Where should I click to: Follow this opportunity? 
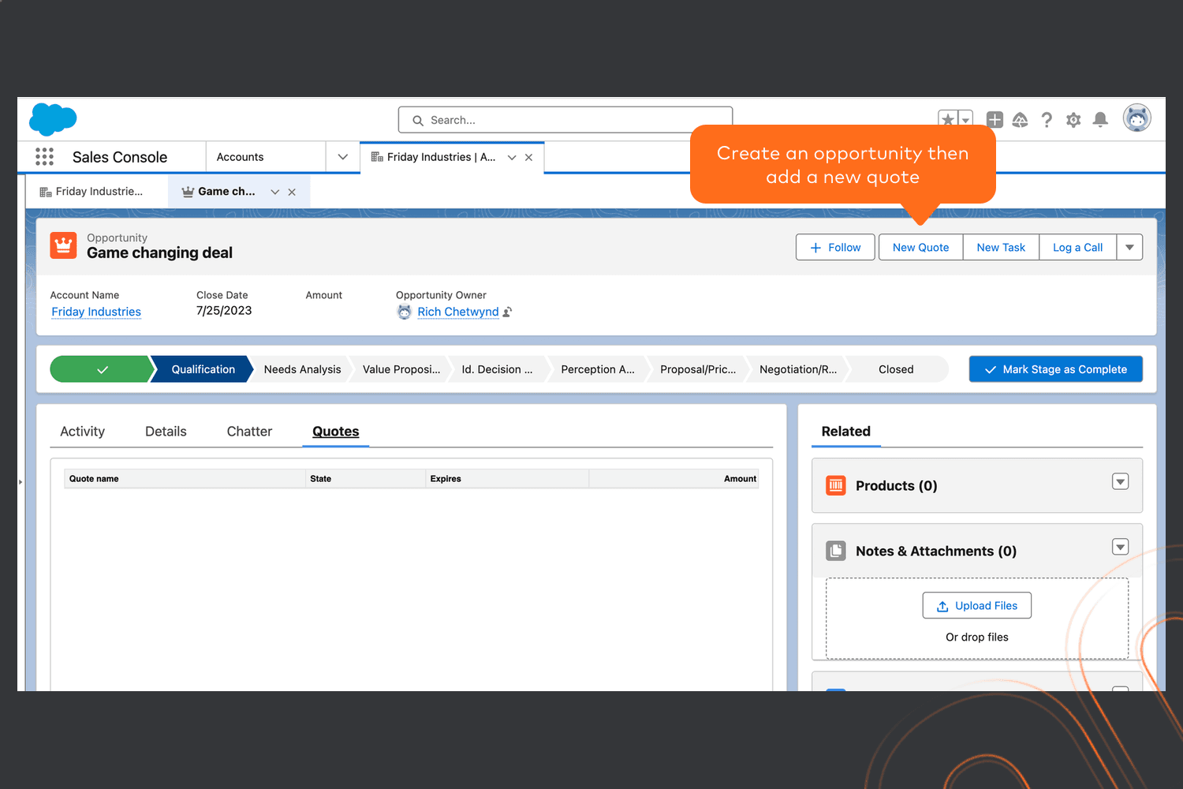835,248
